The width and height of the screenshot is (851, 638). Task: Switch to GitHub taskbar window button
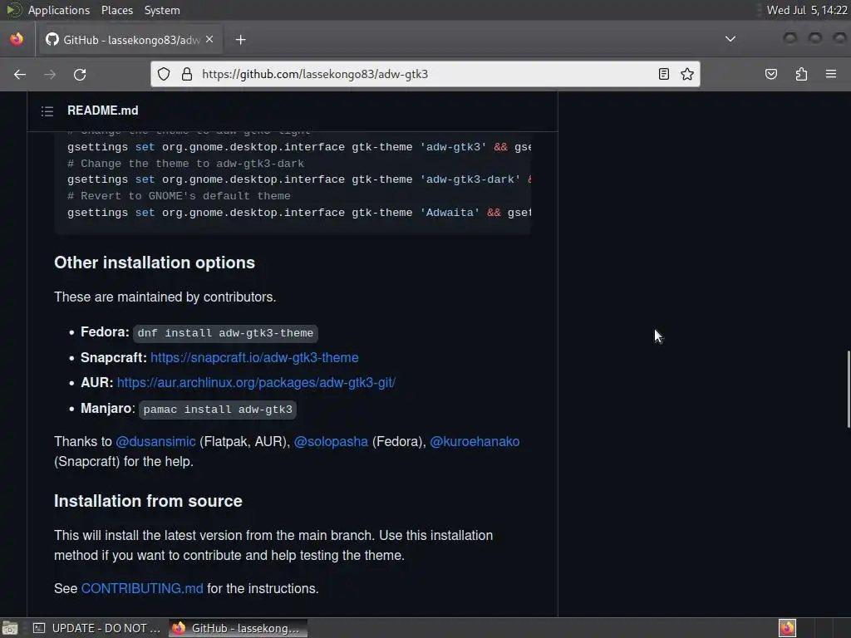pos(238,628)
